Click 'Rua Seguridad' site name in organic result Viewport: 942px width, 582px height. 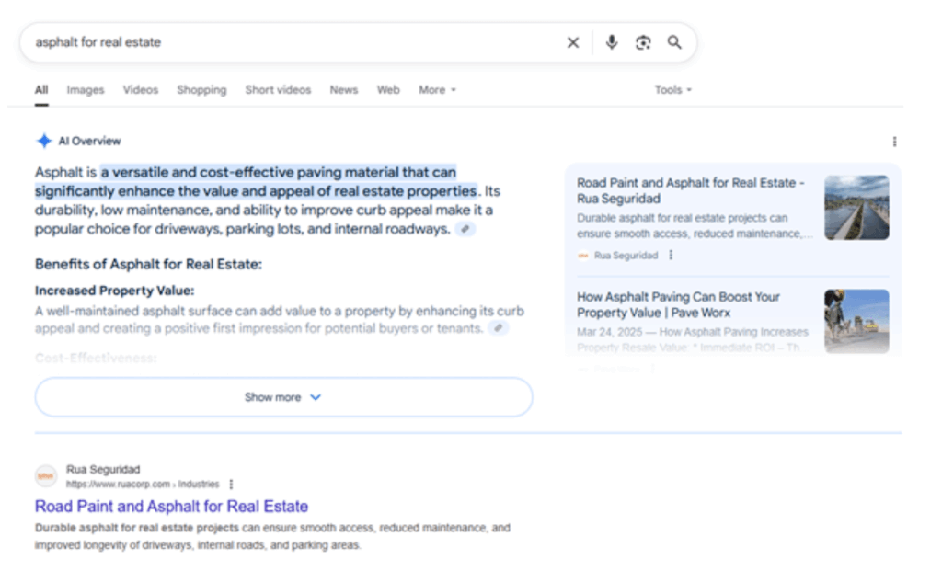pyautogui.click(x=103, y=469)
